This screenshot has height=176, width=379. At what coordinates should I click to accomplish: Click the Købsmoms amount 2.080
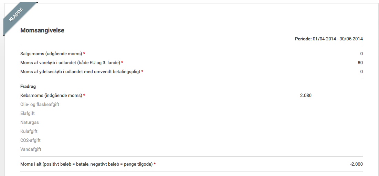[x=306, y=96]
